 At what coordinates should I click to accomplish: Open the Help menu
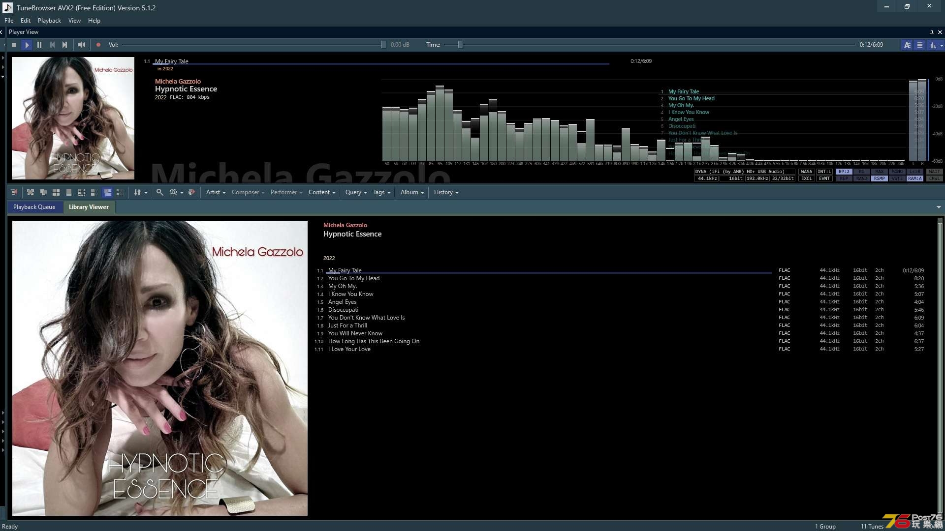pyautogui.click(x=94, y=21)
